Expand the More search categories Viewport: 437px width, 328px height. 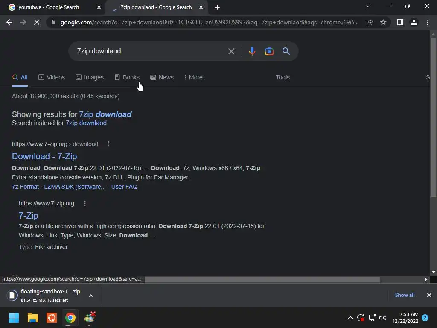coord(193,78)
